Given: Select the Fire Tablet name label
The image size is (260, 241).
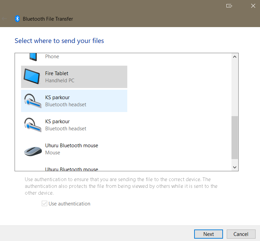Looking at the screenshot, I should tap(57, 73).
